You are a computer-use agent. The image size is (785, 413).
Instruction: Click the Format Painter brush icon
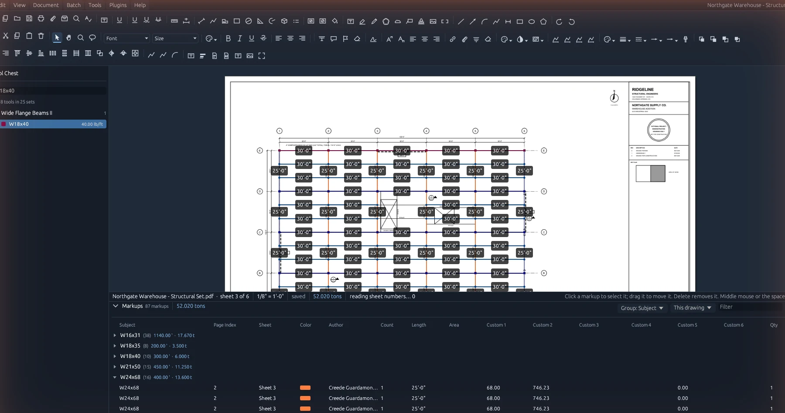pos(686,39)
